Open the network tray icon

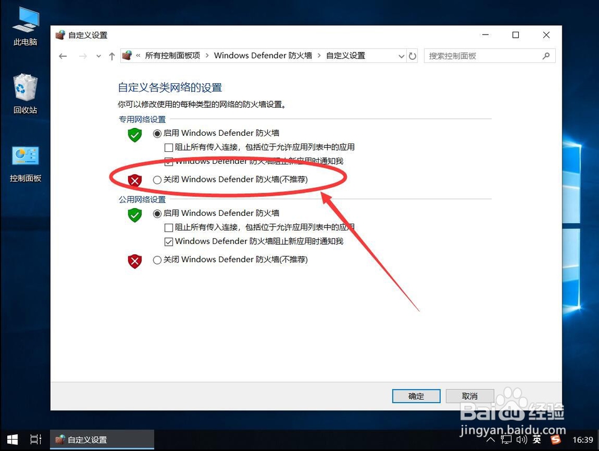coord(506,440)
